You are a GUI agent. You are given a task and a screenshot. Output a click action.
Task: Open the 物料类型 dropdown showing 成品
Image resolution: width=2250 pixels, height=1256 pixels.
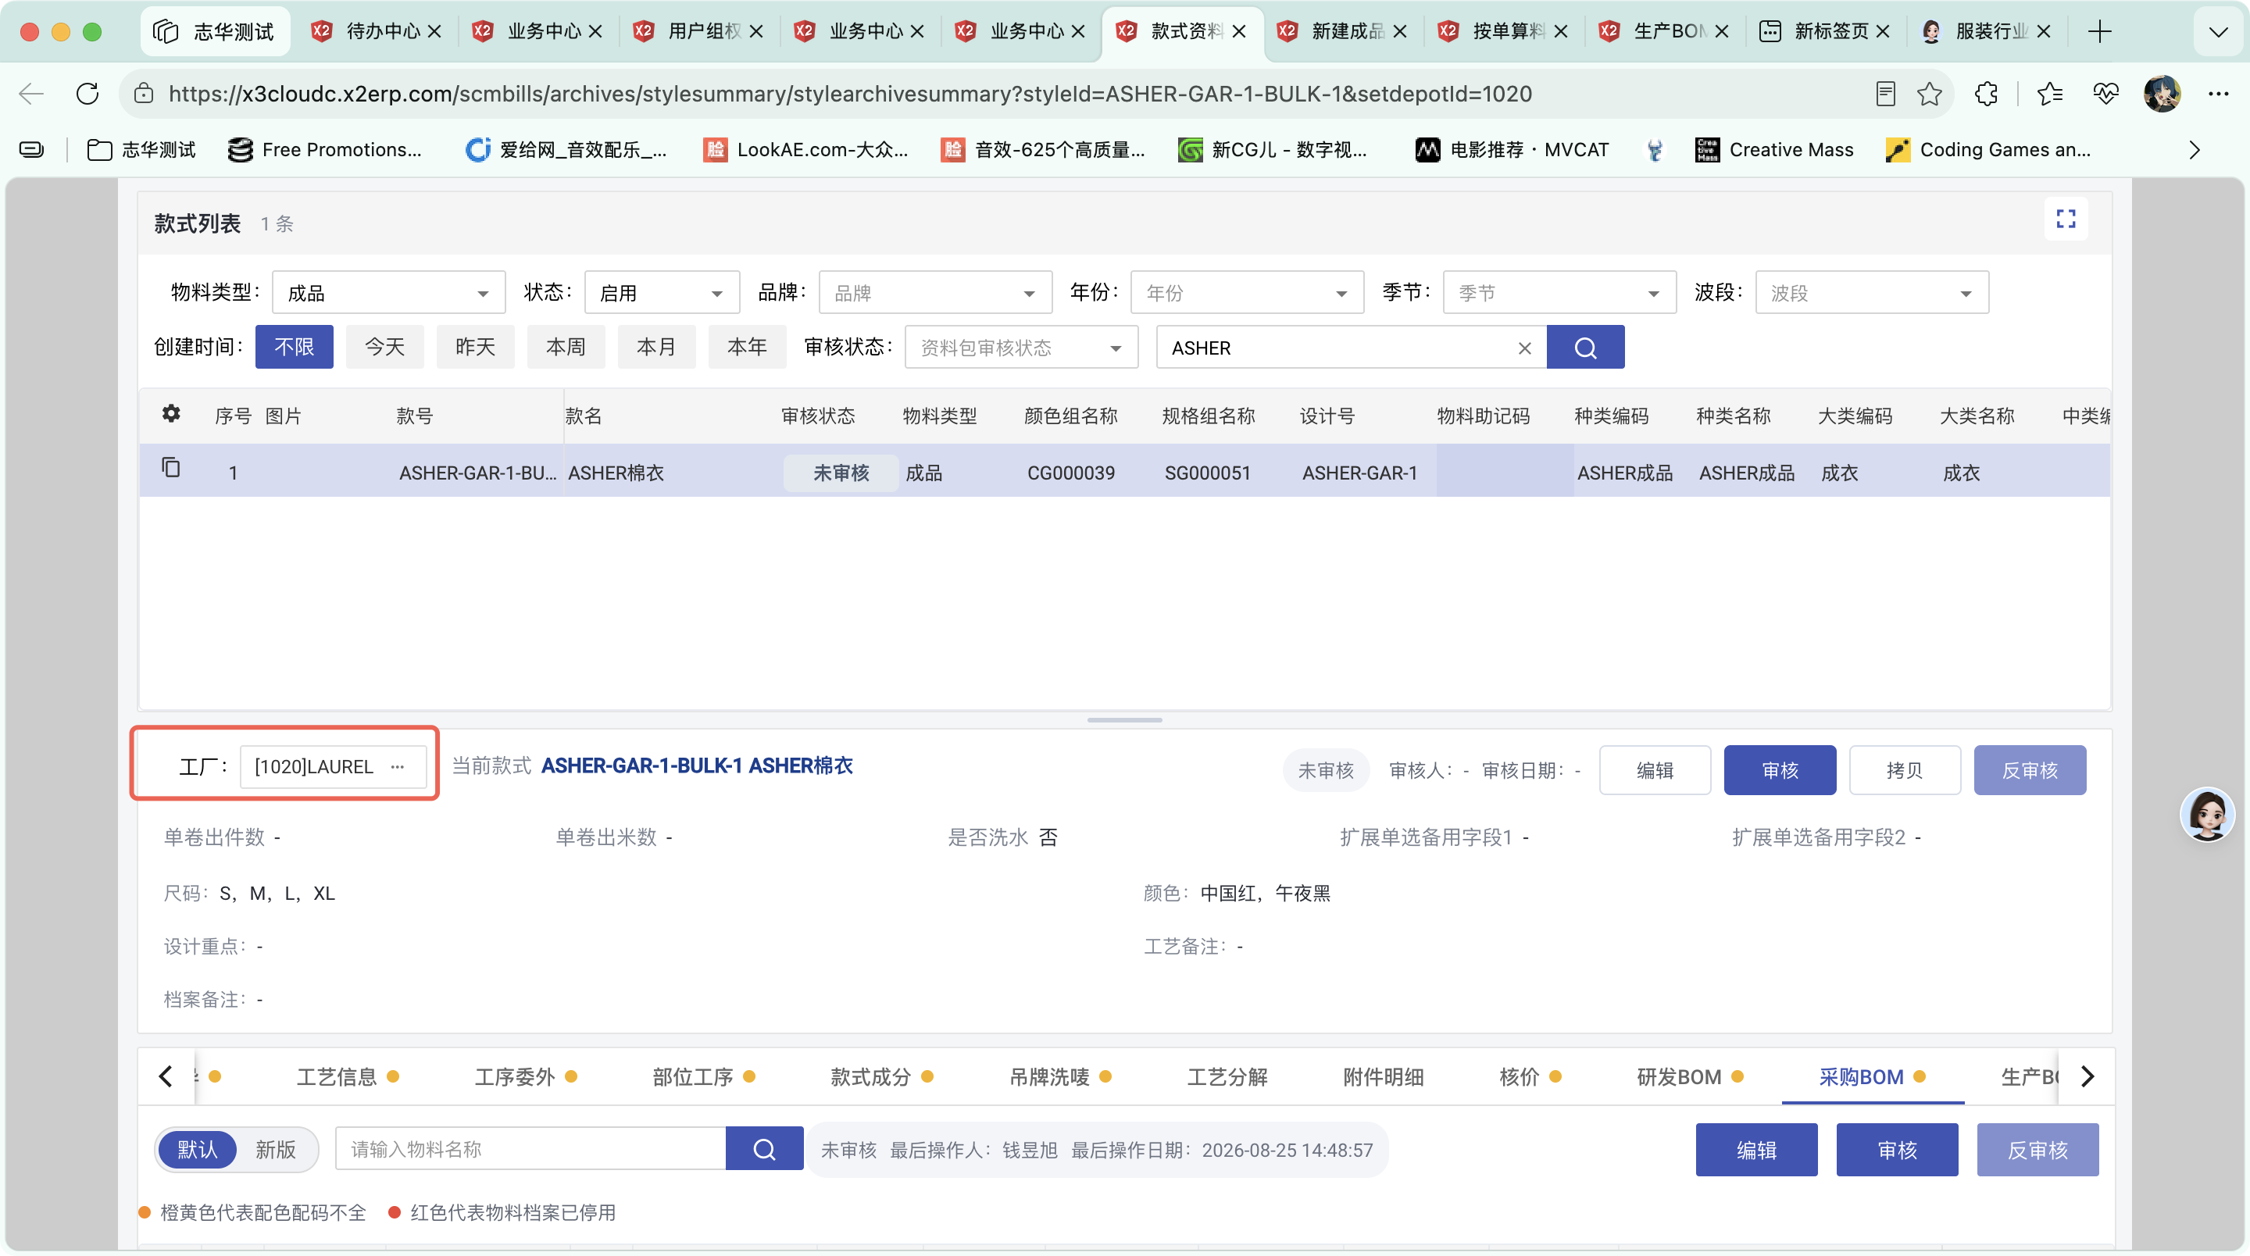[389, 293]
